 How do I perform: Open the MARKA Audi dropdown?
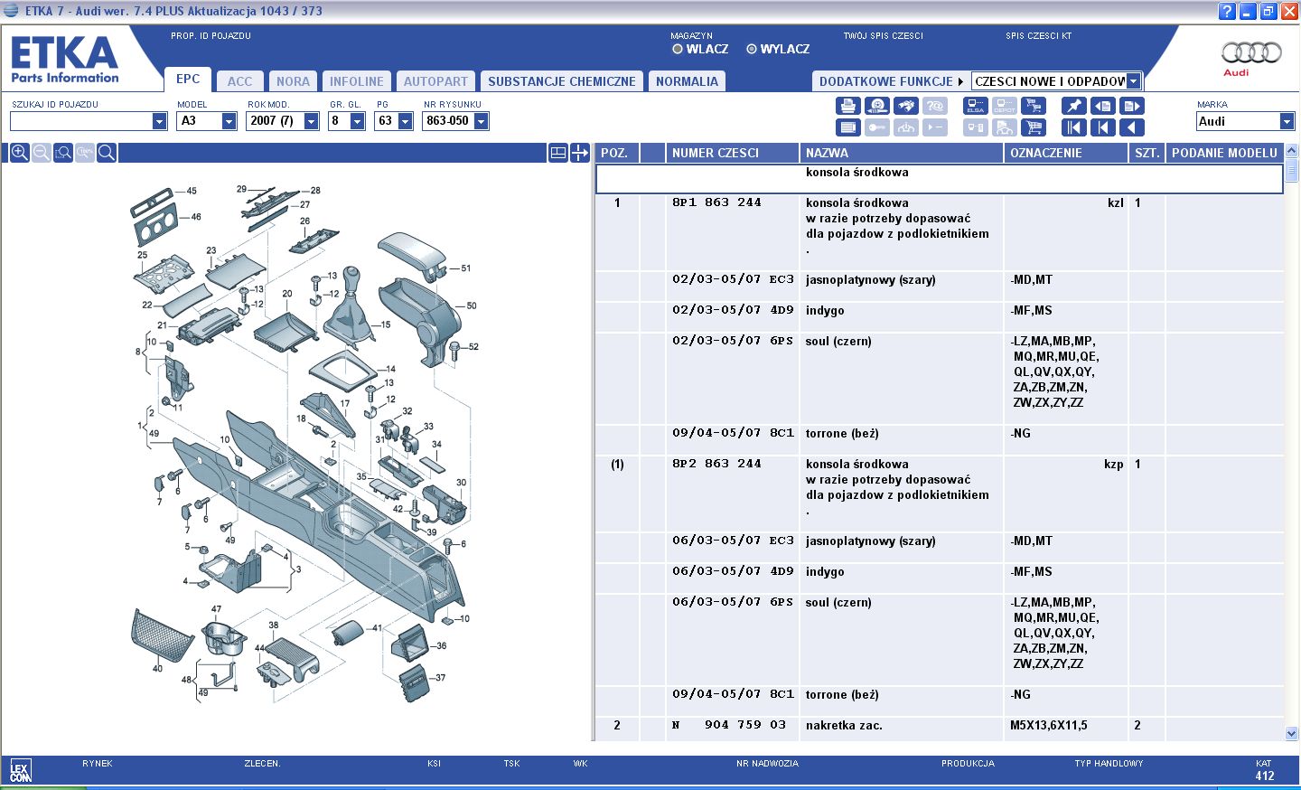[x=1287, y=121]
